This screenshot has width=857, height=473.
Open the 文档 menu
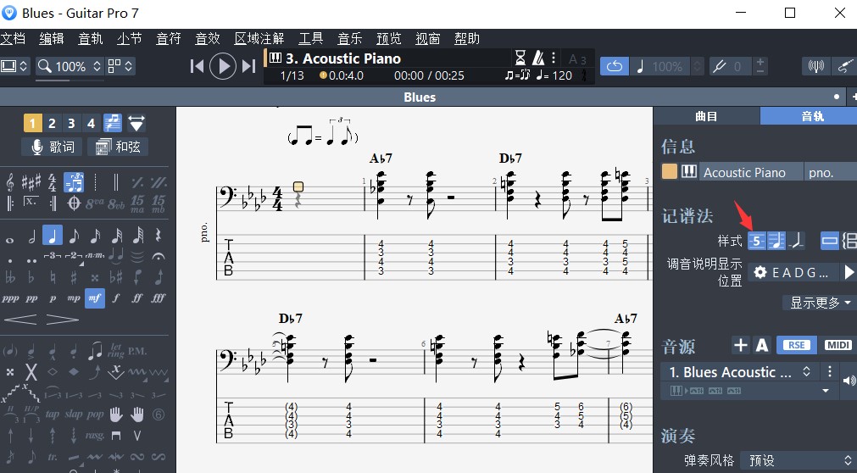[x=13, y=38]
